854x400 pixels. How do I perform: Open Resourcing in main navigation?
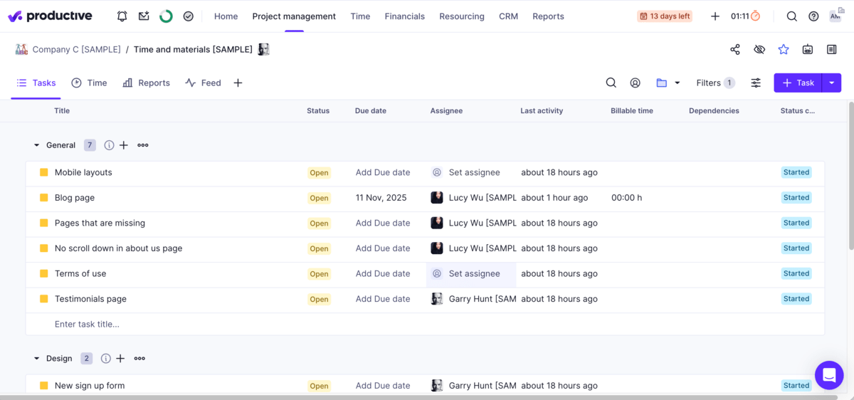click(x=462, y=16)
